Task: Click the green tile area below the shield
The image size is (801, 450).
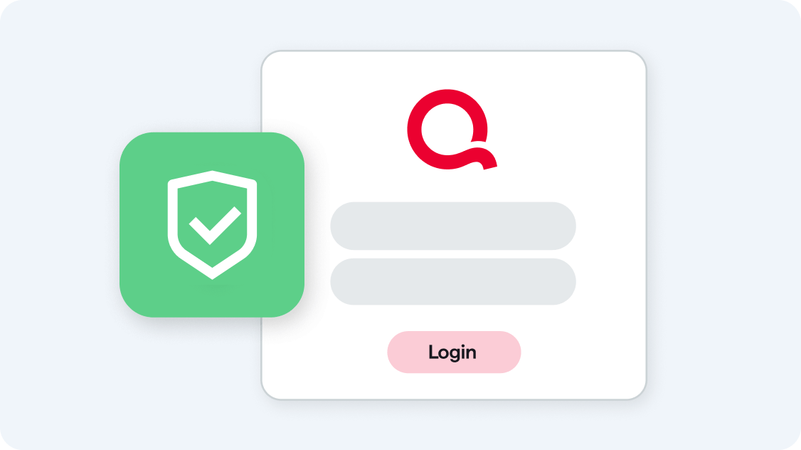Action: point(212,298)
